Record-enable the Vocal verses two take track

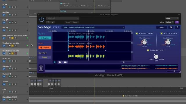[16, 53]
